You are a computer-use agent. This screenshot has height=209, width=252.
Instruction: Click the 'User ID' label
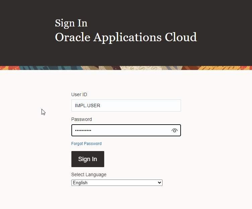tap(79, 94)
